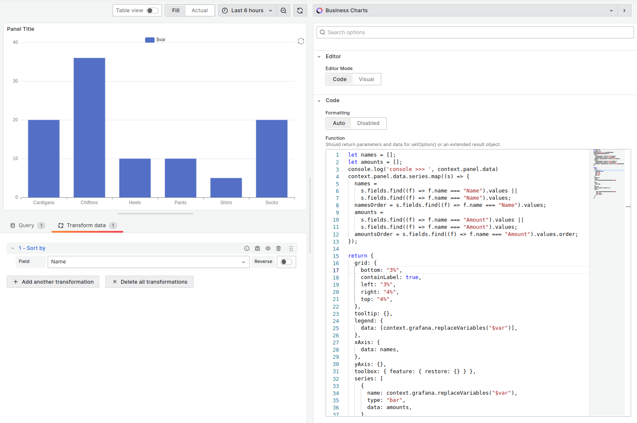Screen dimensions: 637x423
Task: Click the Business Charts plugin logo
Action: 319,10
